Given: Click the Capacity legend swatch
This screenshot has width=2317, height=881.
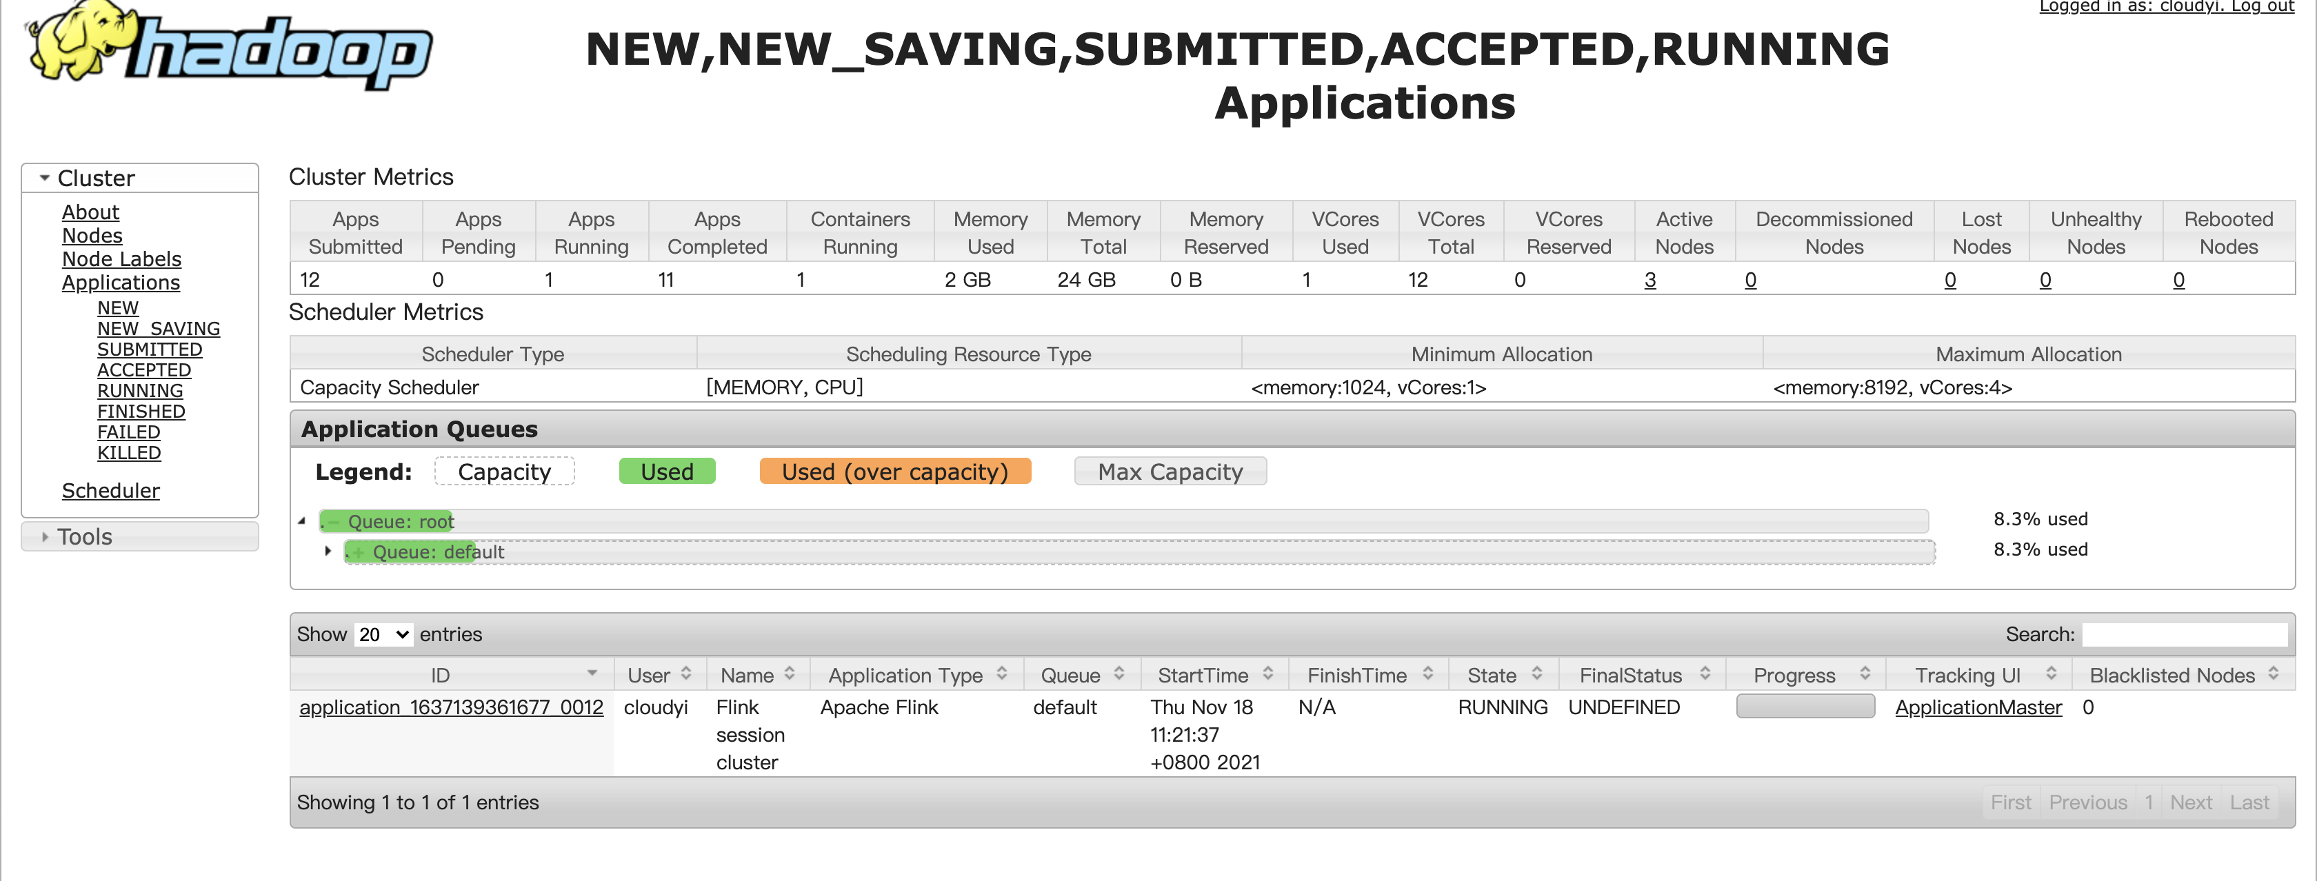Looking at the screenshot, I should [503, 472].
